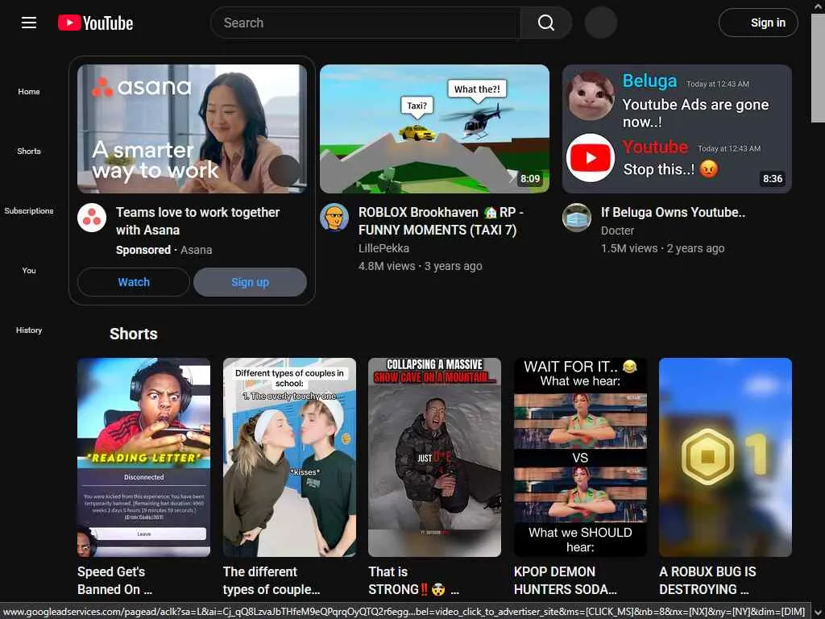The height and width of the screenshot is (619, 825).
Task: Click the vertical scrollbar thumb
Action: [x=819, y=69]
